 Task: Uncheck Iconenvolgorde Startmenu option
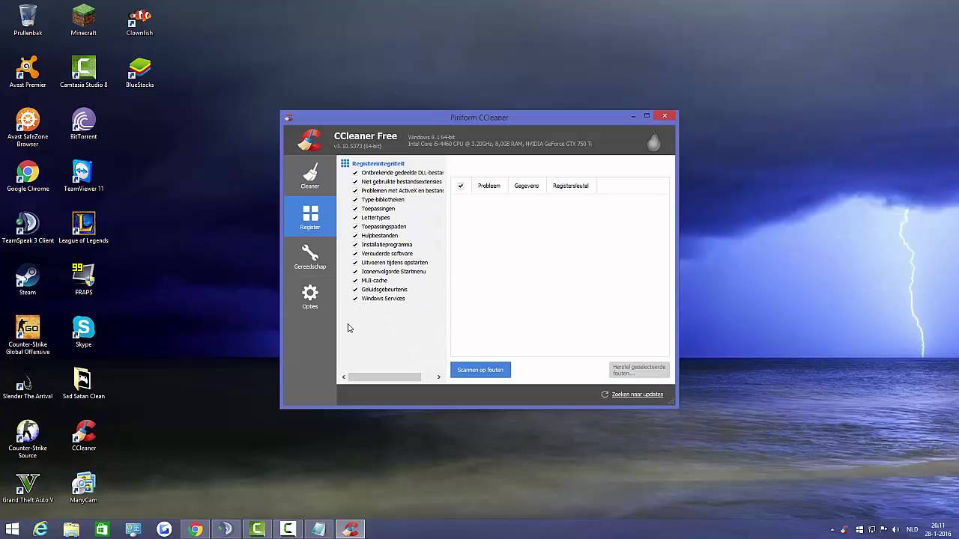tap(355, 272)
